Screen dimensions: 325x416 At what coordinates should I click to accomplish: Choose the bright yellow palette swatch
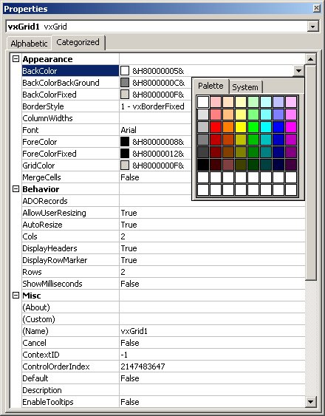click(x=241, y=127)
